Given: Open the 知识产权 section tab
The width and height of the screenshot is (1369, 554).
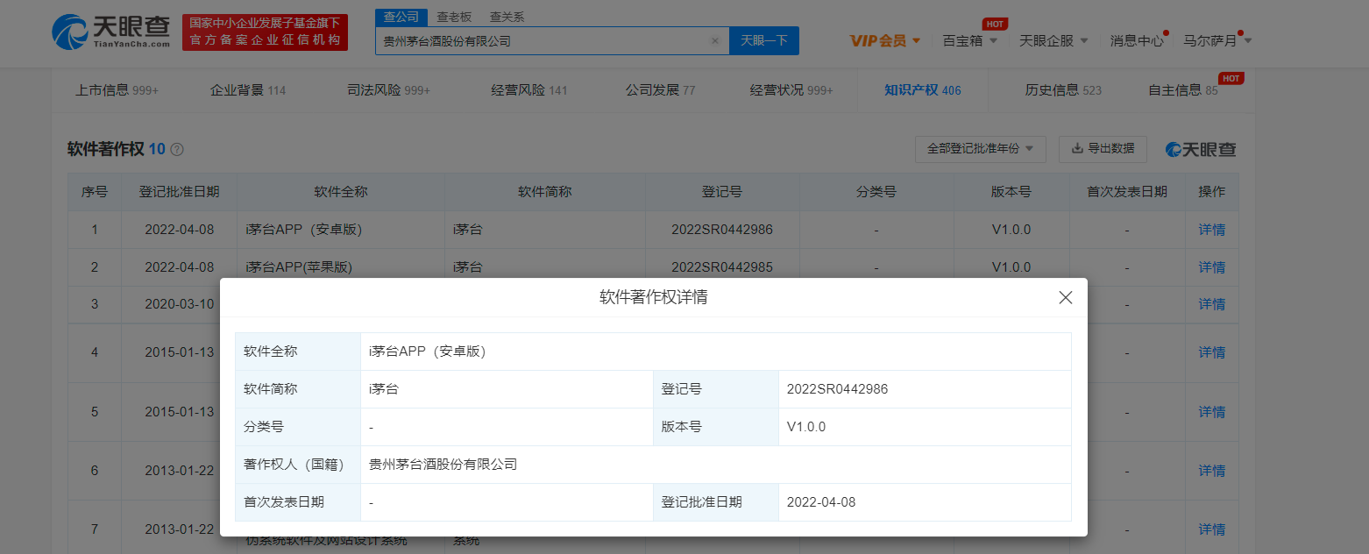Looking at the screenshot, I should 923,90.
